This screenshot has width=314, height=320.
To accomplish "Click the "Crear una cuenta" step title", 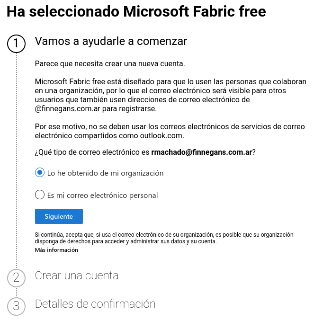I will (x=77, y=276).
